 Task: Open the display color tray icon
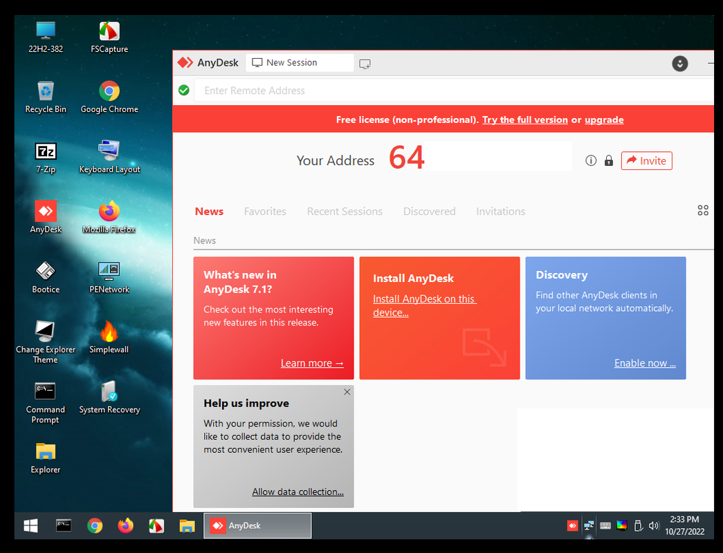point(621,525)
